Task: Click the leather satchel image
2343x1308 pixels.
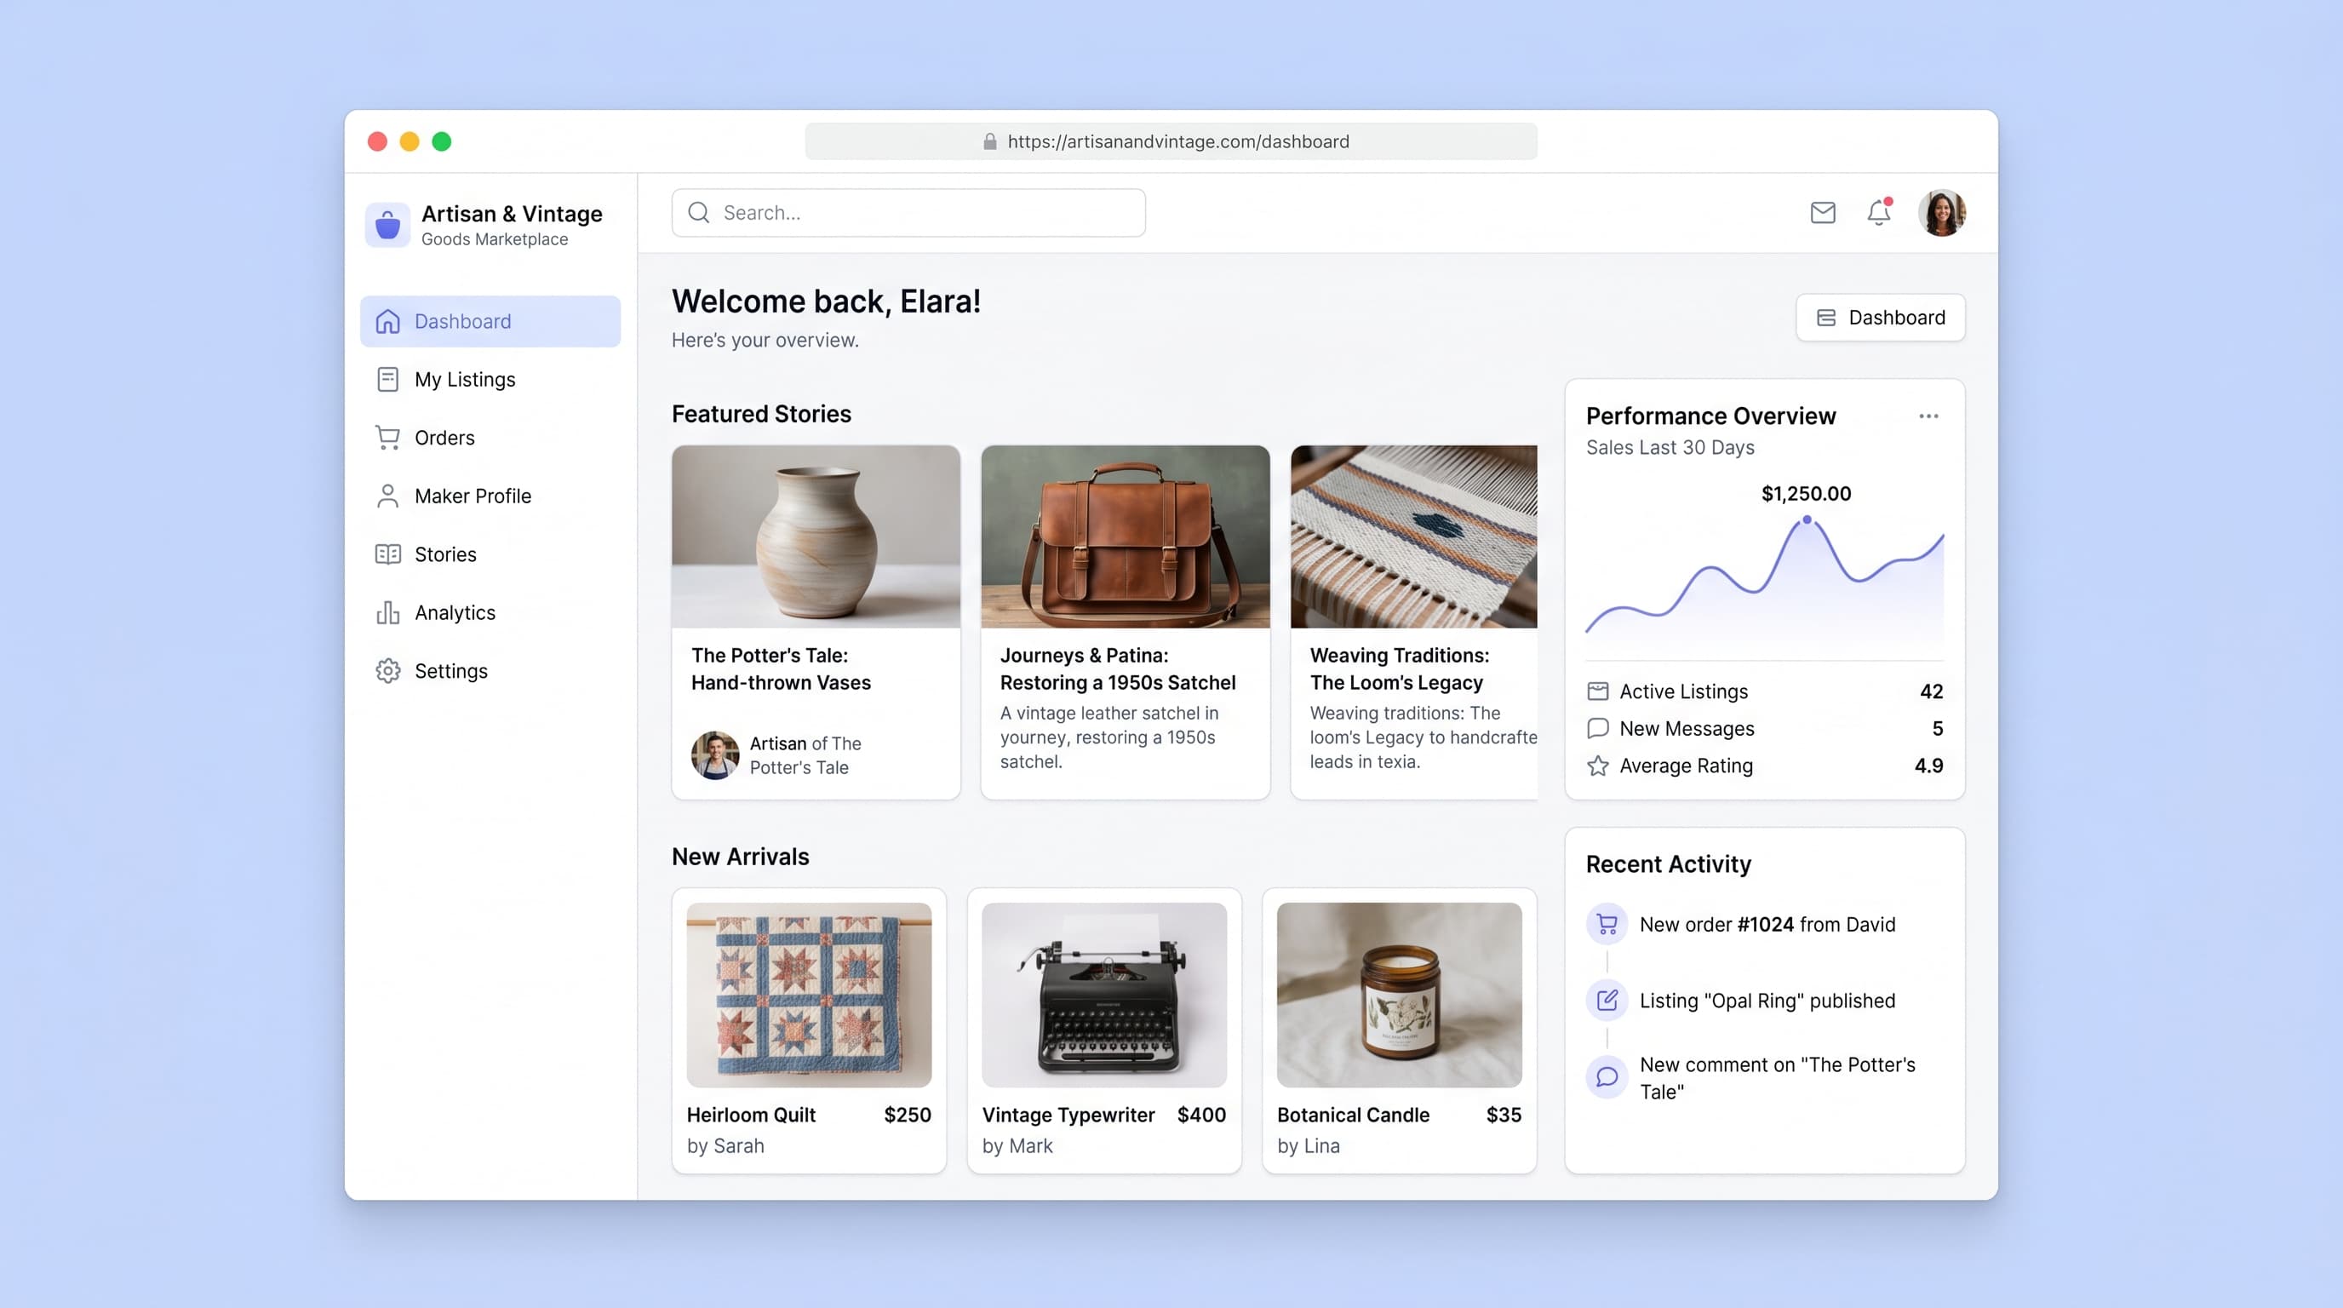Action: [x=1126, y=536]
